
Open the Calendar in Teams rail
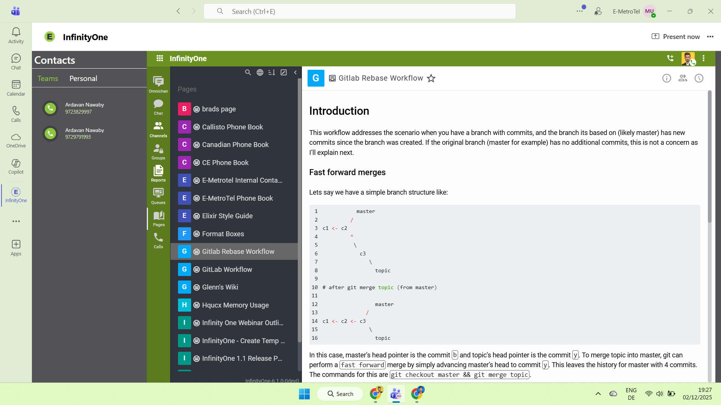point(16,88)
